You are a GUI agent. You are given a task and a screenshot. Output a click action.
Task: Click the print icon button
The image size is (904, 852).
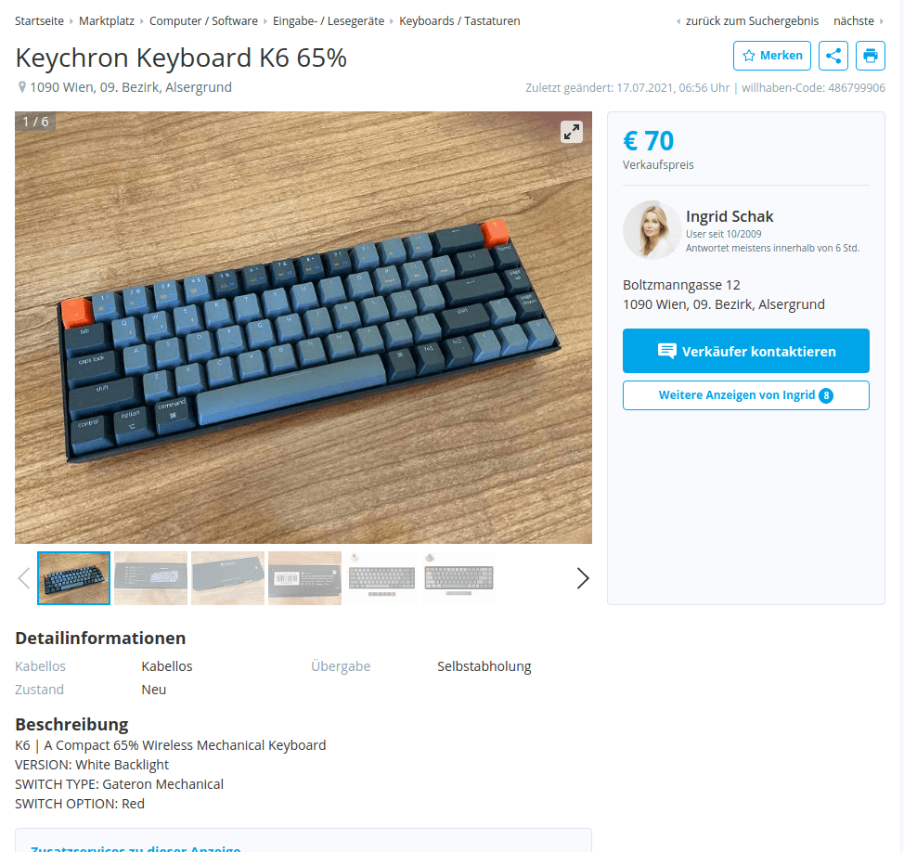pos(870,56)
